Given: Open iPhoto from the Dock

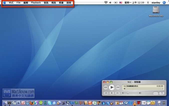Looking at the screenshot, I should click(99, 103).
